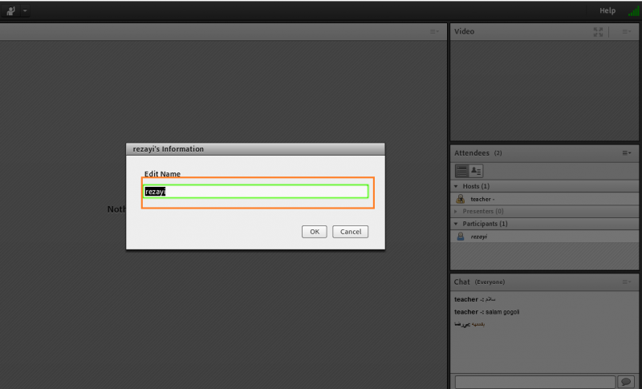Image resolution: width=642 pixels, height=389 pixels.
Task: Open the raise hand status dropdown arrow
Action: 25,11
